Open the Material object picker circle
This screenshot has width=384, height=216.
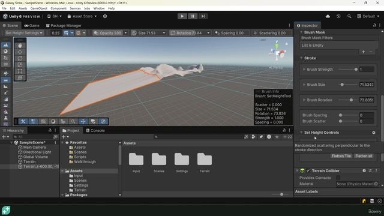(376, 184)
